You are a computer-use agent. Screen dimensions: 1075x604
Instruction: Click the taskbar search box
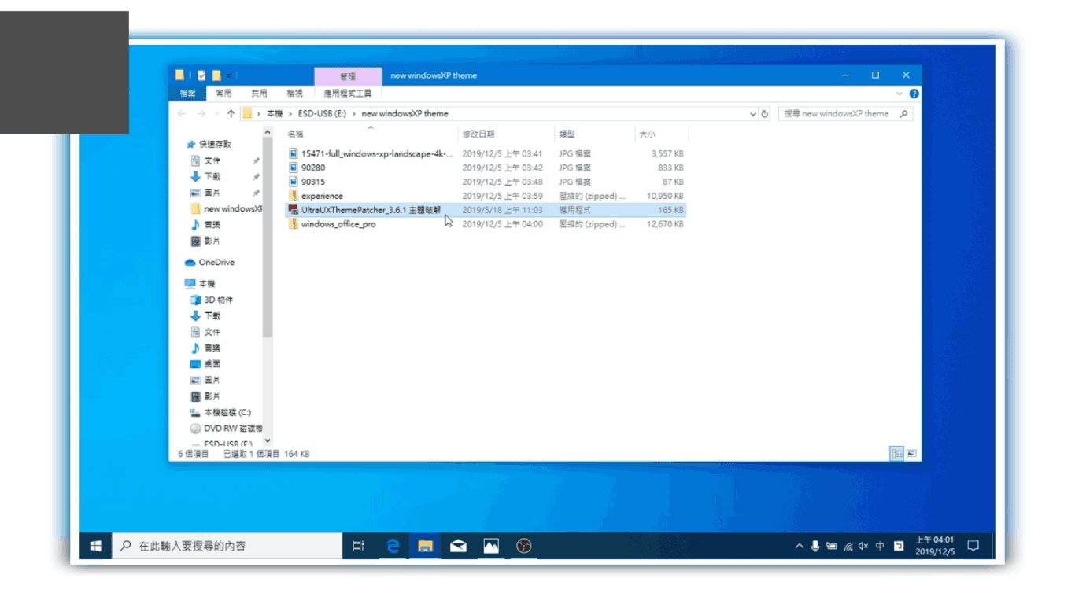click(x=227, y=546)
